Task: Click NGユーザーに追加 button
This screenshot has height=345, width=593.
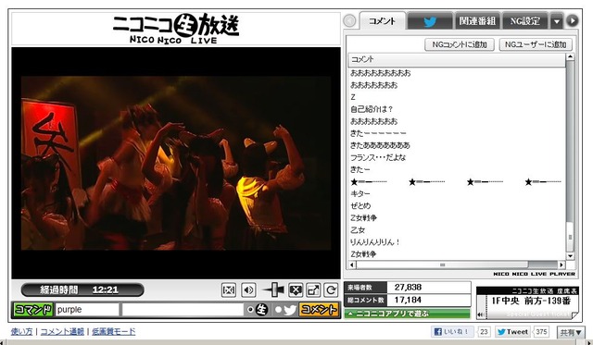Action: click(x=536, y=44)
